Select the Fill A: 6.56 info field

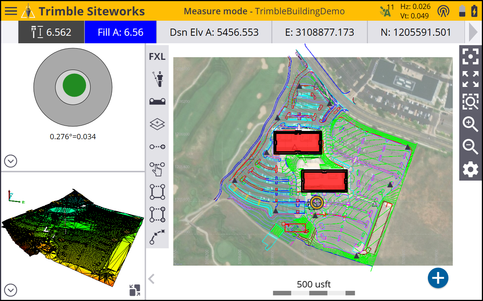tap(120, 32)
